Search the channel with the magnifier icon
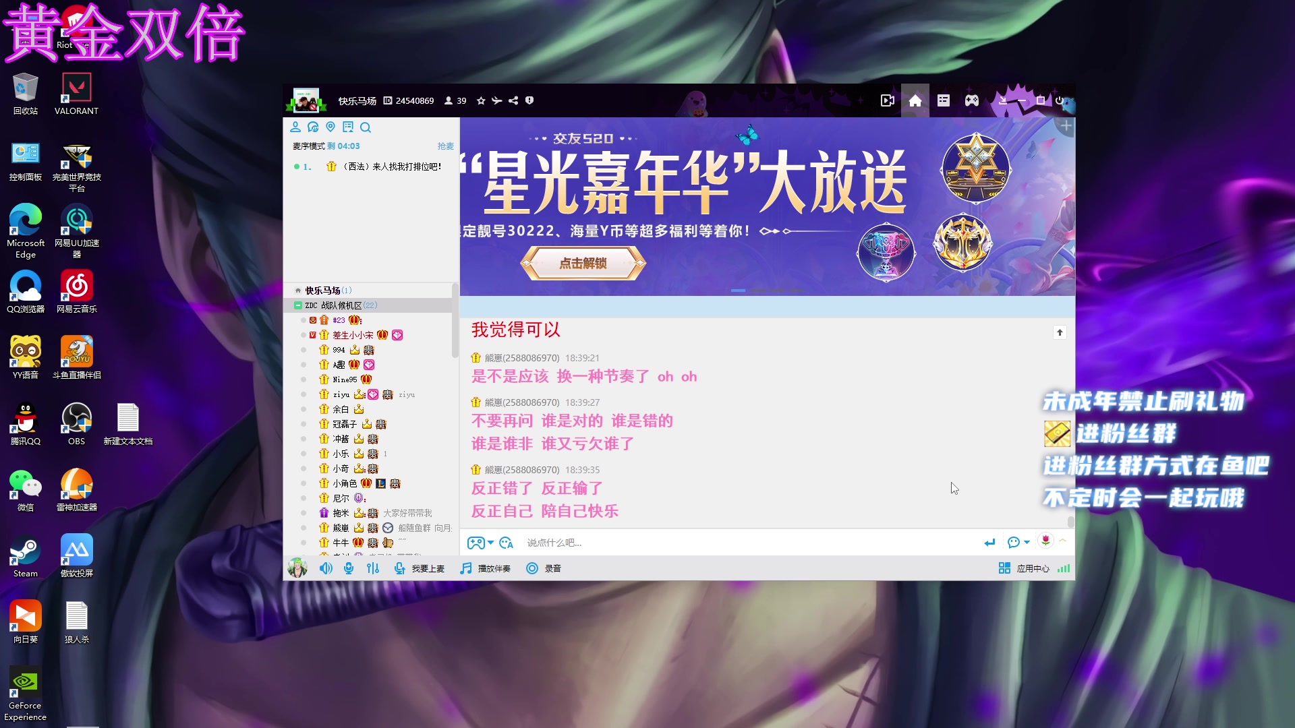Image resolution: width=1295 pixels, height=728 pixels. [366, 127]
